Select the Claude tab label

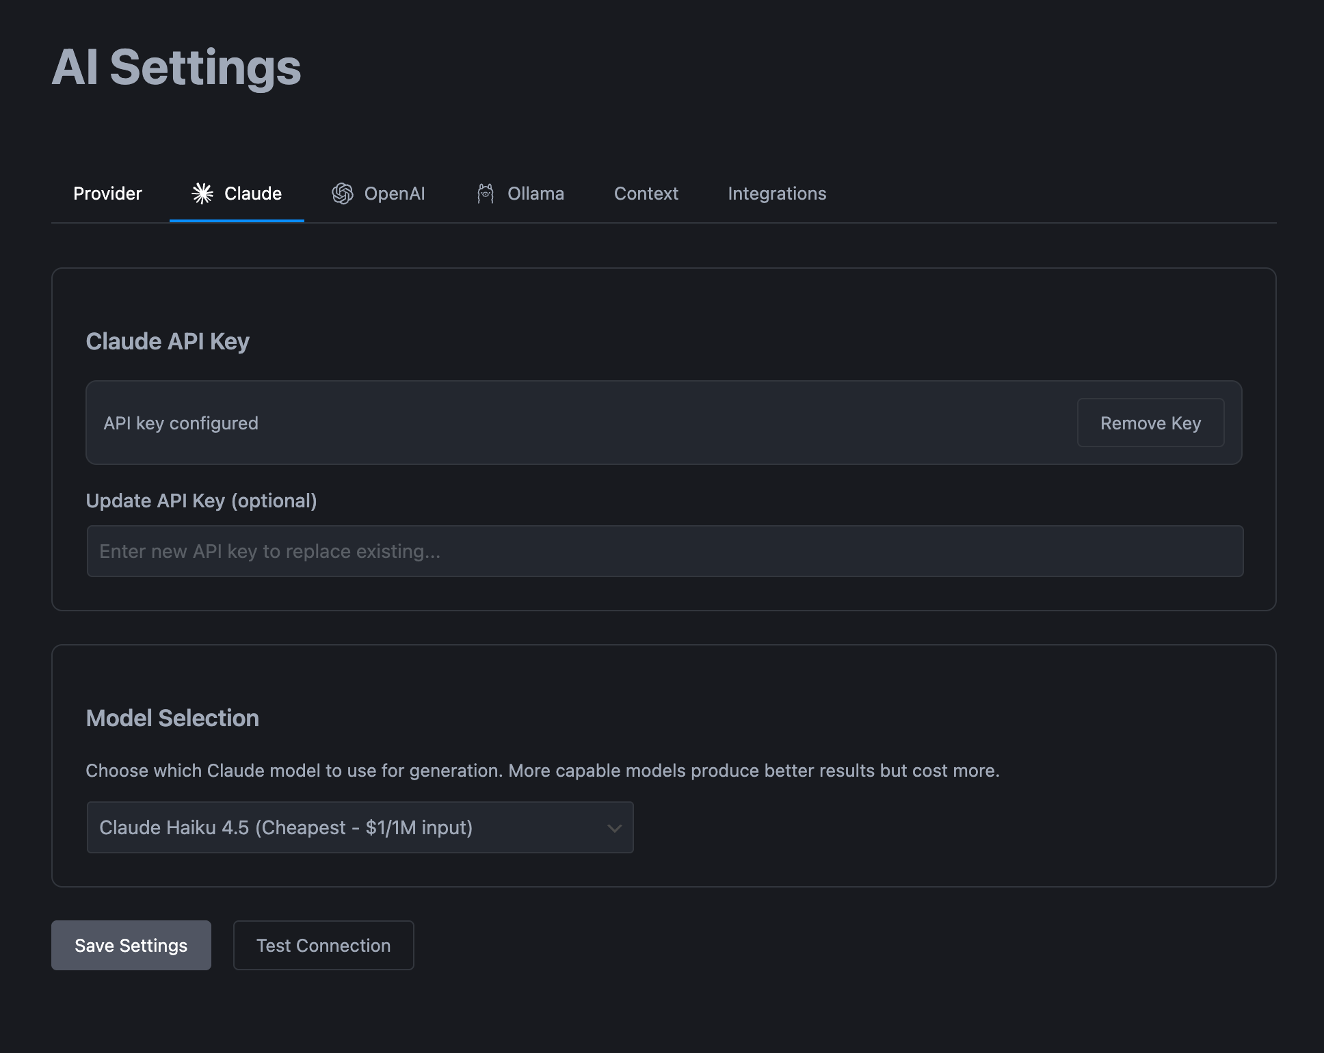(x=252, y=194)
